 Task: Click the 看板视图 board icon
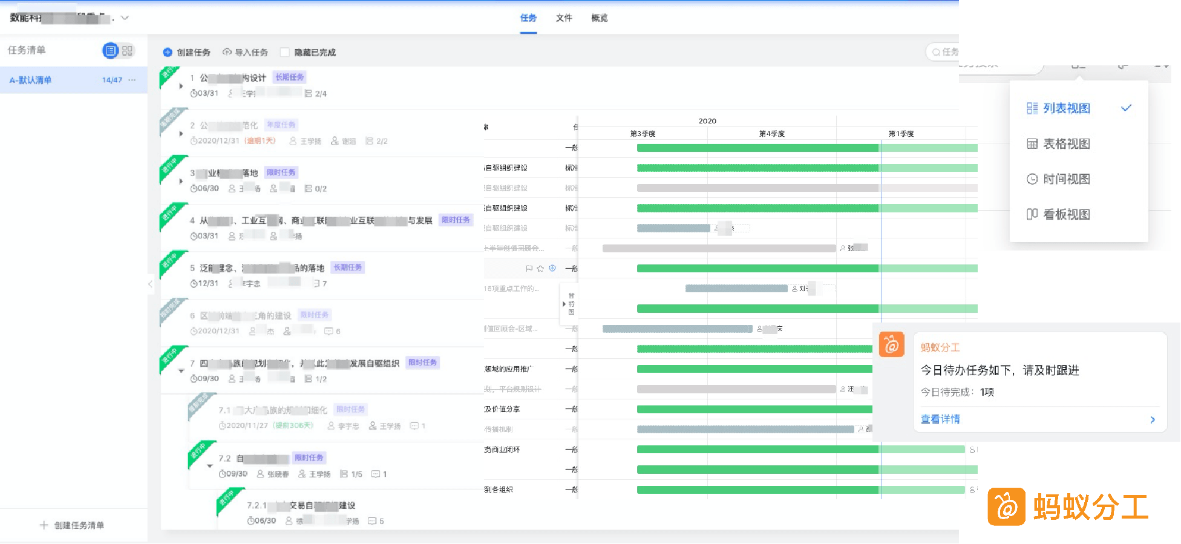(1032, 214)
